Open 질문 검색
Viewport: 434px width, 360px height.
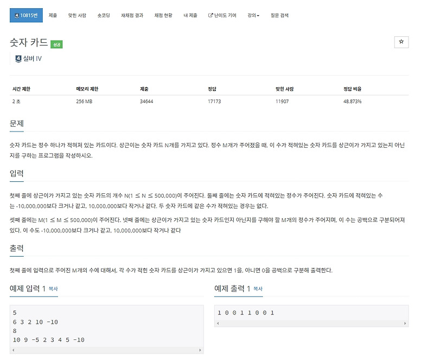pos(279,16)
